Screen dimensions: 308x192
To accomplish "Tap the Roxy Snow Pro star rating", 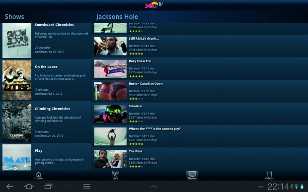I will pyautogui.click(x=136, y=76).
